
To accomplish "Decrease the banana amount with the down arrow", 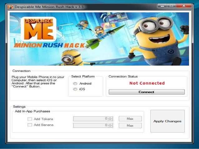I will [110, 126].
